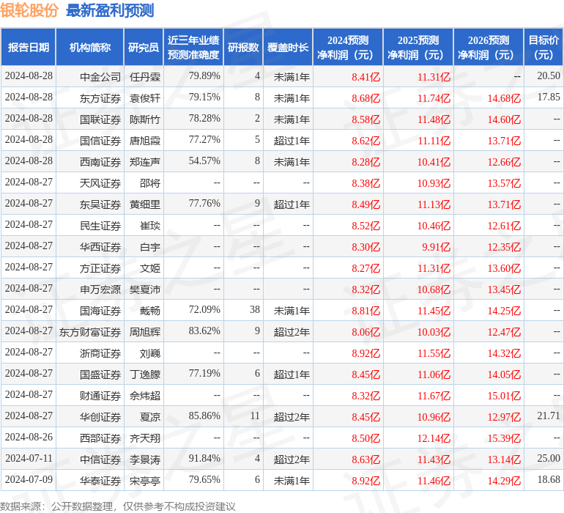564x513 pixels.
Task: Click accuracy value 54.57%
Action: [204, 160]
